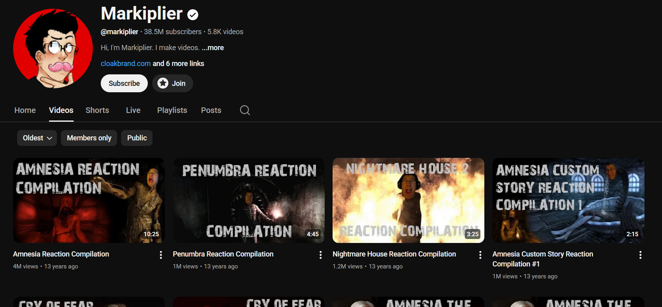Toggle the Members only filter chip
Image resolution: width=662 pixels, height=307 pixels.
click(89, 138)
